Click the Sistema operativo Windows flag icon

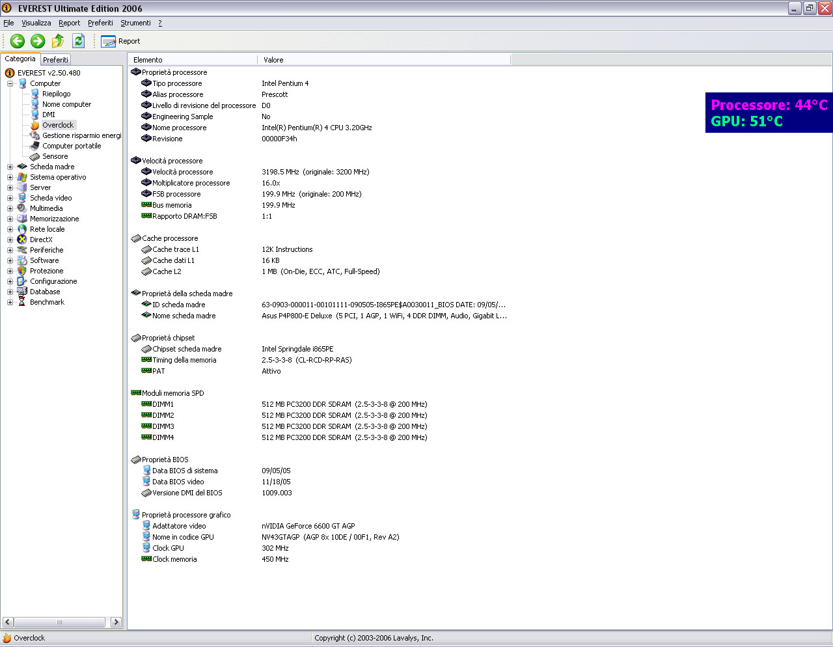22,177
